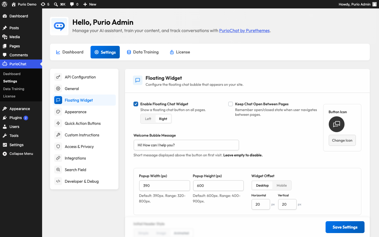Check Keep Chat Open Between Pages

[x=231, y=104]
